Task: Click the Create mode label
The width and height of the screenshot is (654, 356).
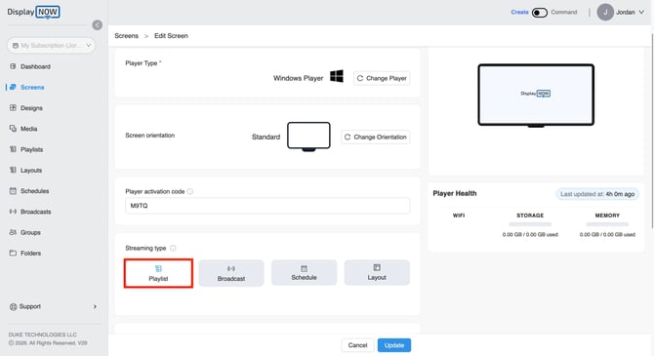Action: (x=519, y=12)
